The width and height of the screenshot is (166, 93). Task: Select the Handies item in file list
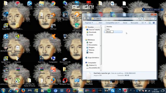click(x=108, y=27)
